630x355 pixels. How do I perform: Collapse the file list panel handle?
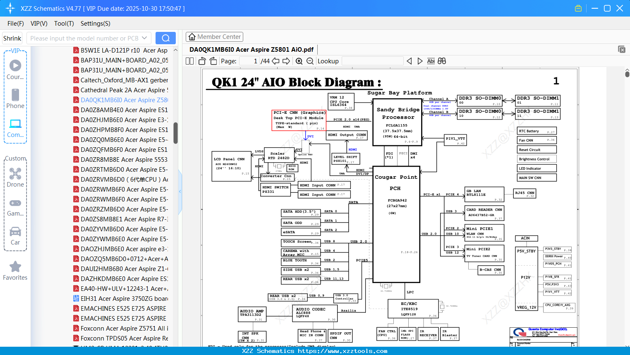tap(180, 192)
